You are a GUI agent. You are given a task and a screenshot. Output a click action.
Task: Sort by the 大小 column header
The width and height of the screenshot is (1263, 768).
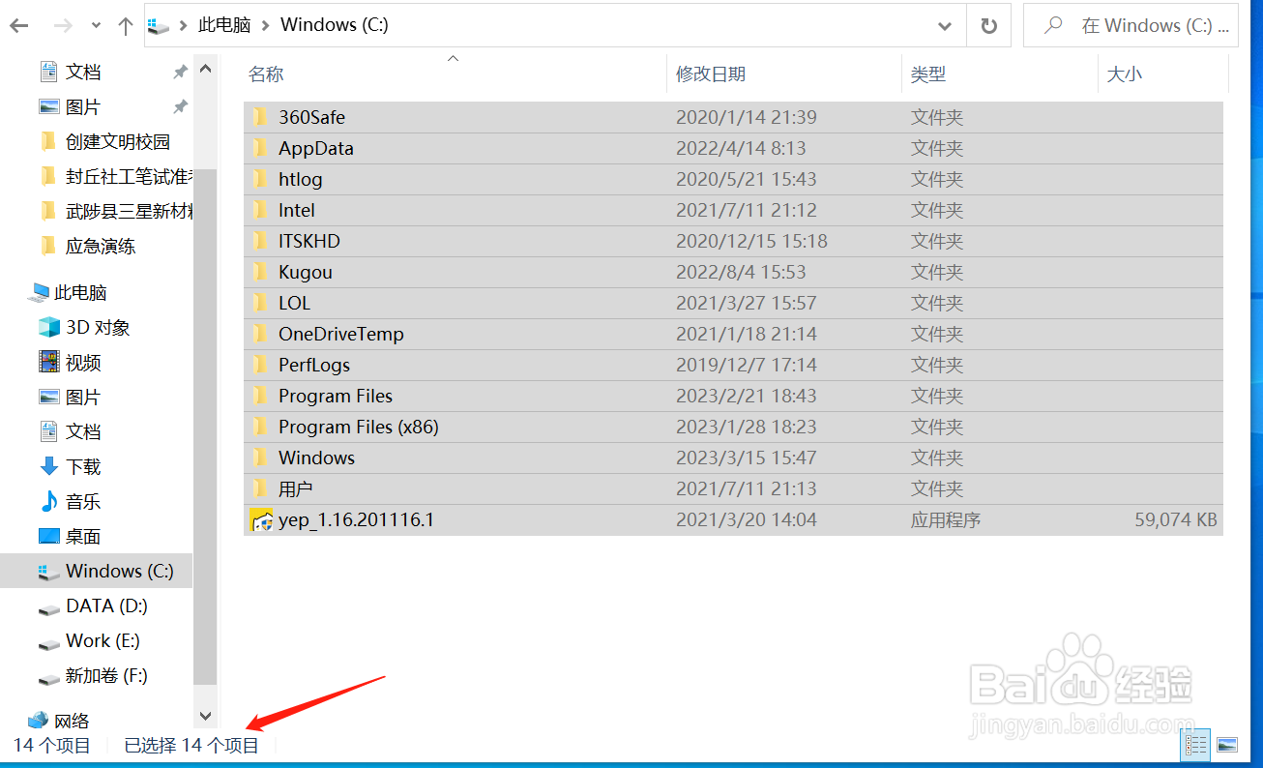click(1124, 74)
